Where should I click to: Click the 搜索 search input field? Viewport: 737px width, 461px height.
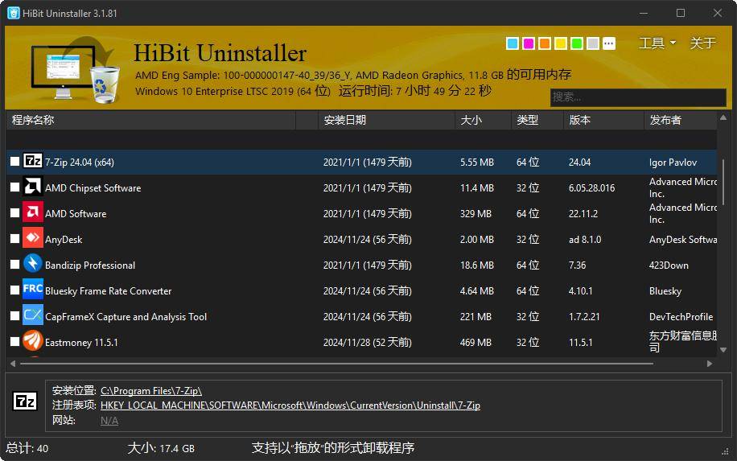(x=638, y=97)
